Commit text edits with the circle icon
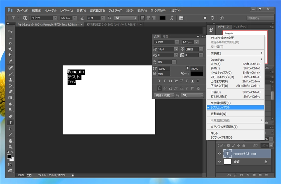 pos(212,18)
